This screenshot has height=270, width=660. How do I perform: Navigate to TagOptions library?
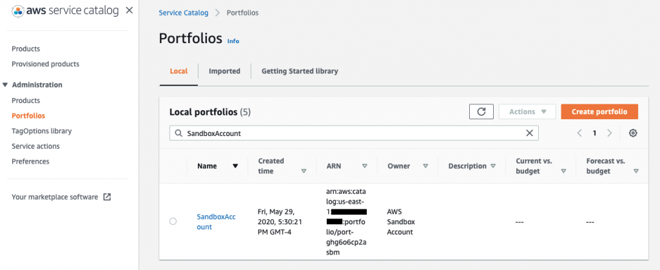[x=41, y=131]
